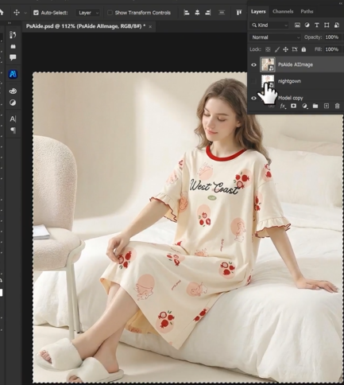Screen dimensions: 344x385
Task: Toggle lock position
Action: pos(286,49)
